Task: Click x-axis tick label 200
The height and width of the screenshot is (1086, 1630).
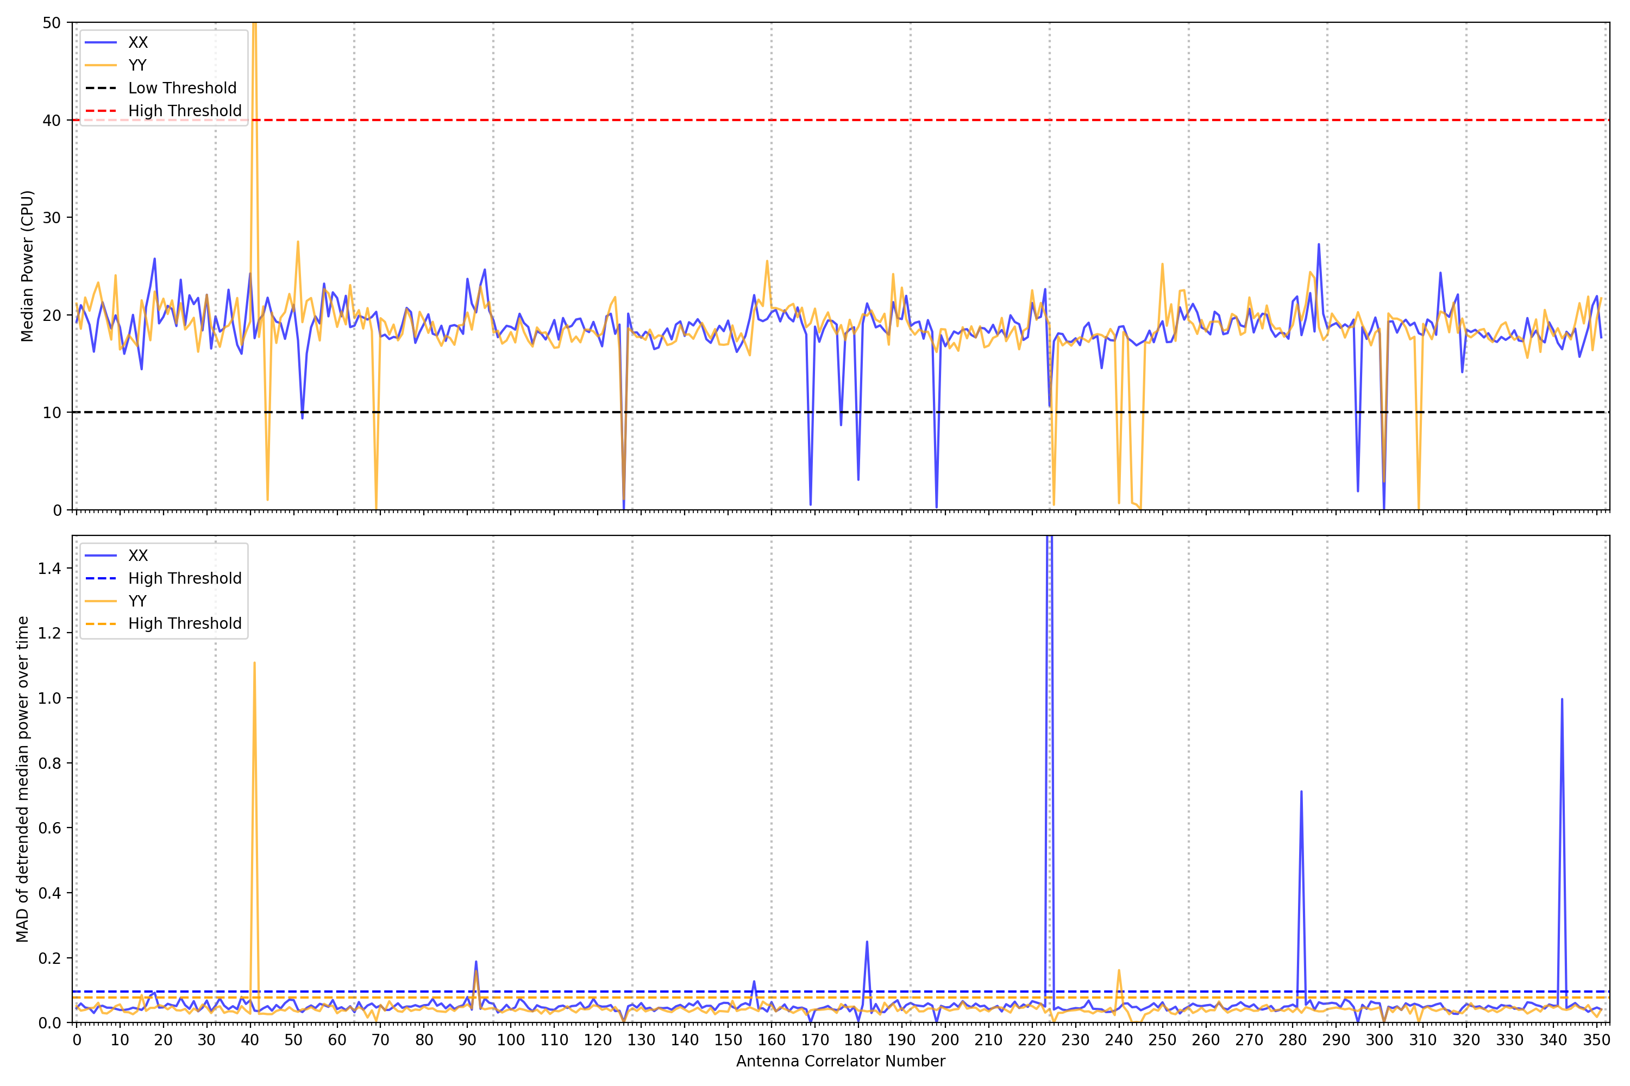Action: 945,1040
